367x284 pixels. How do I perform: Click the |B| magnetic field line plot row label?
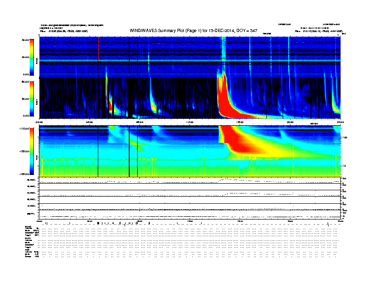coord(31,214)
